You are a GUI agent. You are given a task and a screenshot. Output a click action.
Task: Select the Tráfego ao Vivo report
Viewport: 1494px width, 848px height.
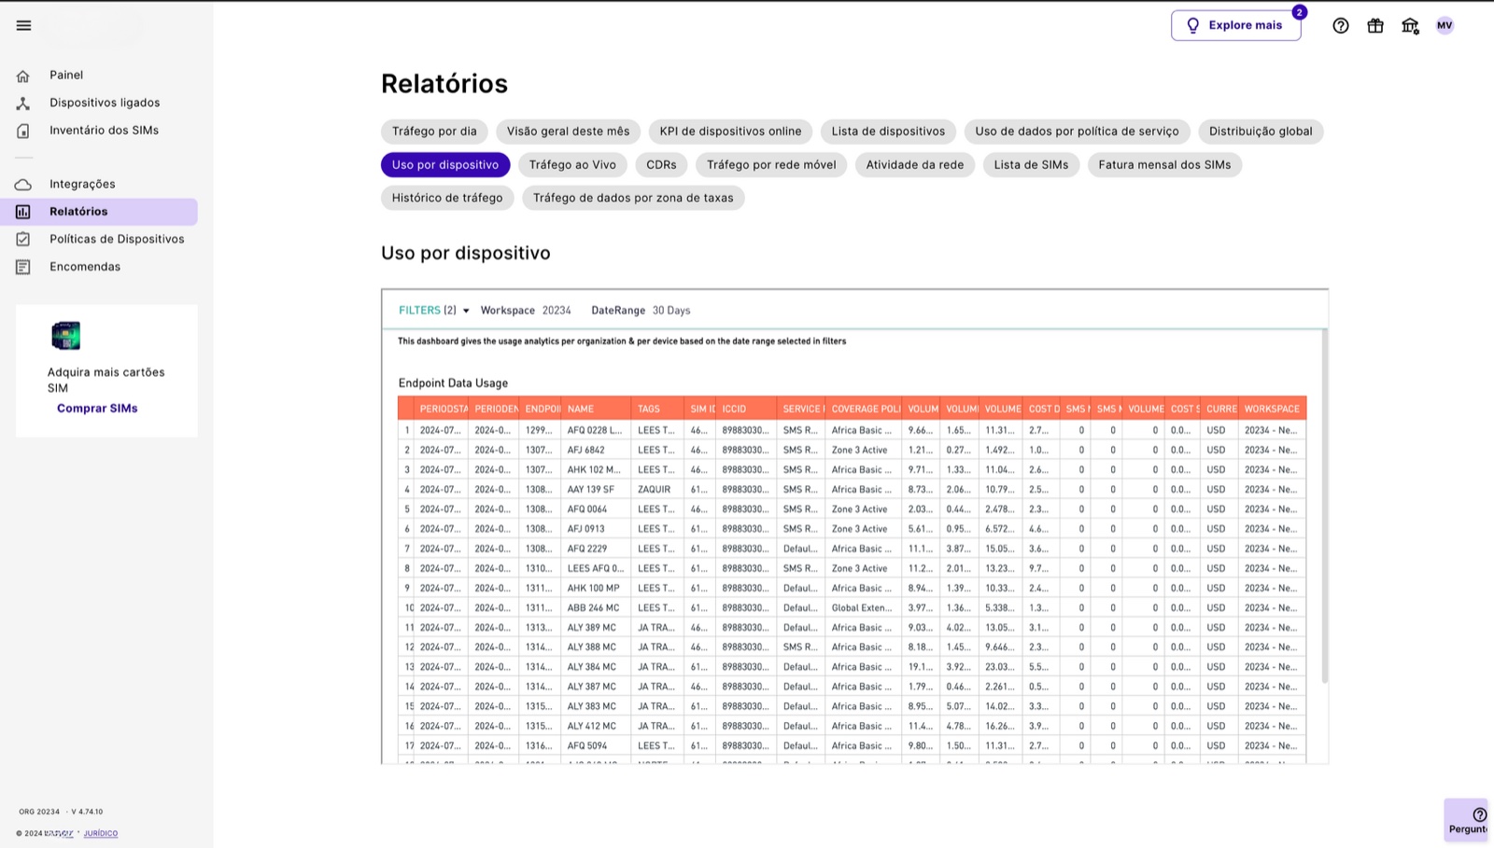(572, 165)
